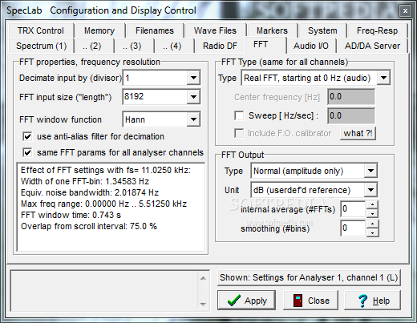Click the FFT input size value 8192
The height and width of the screenshot is (323, 417).
(155, 97)
